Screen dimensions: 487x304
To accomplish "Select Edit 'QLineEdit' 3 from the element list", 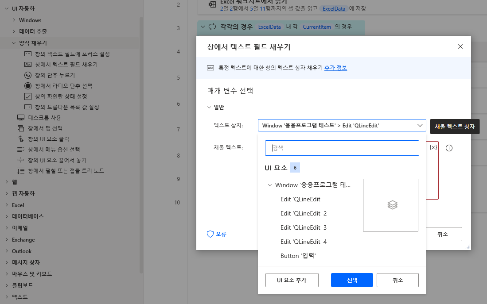I will click(305, 227).
